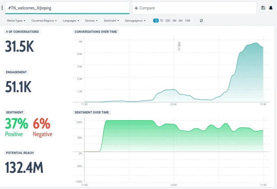
Task: Switch to the 30D time range
Action: pos(167,21)
